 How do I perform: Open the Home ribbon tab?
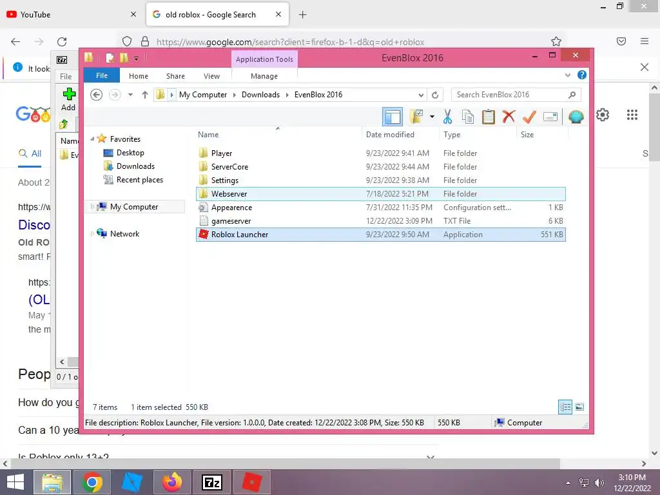coord(139,76)
